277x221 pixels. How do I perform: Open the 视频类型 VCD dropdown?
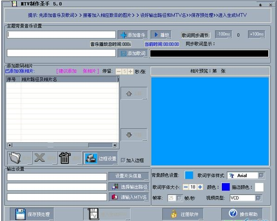click(x=258, y=198)
